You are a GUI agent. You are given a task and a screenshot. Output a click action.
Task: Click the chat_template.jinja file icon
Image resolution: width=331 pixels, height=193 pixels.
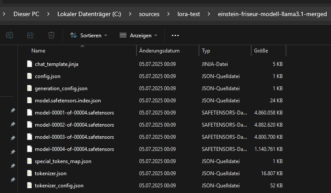29,64
